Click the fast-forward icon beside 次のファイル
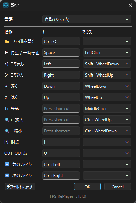 pyautogui.click(x=7, y=176)
